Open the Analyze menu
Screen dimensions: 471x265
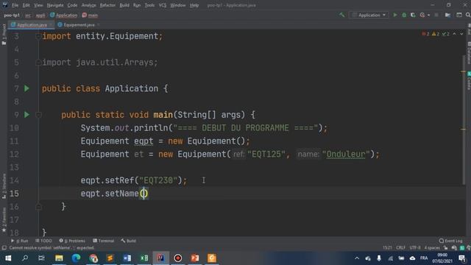tap(88, 5)
